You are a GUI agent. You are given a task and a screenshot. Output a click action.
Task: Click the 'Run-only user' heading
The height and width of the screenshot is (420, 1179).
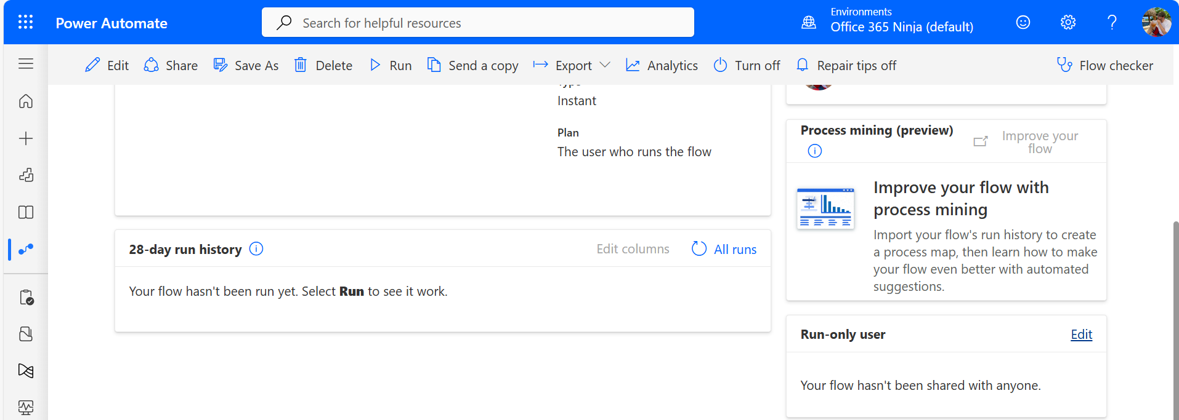pyautogui.click(x=843, y=335)
